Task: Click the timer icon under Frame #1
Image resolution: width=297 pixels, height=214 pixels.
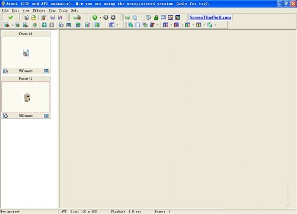Action: [5, 71]
